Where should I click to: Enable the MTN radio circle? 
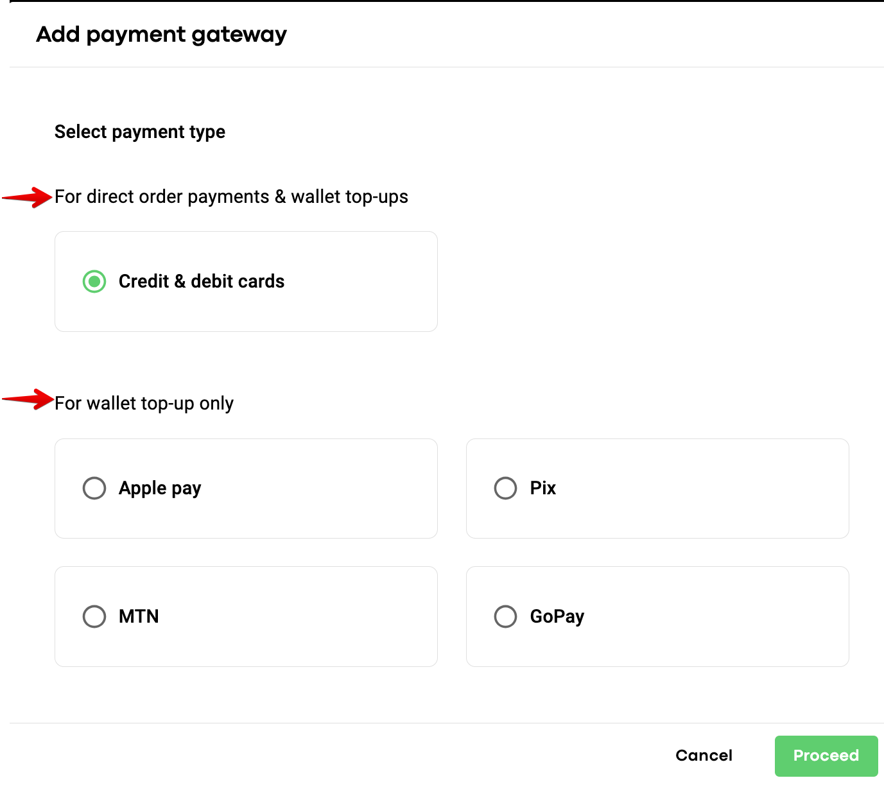94,616
